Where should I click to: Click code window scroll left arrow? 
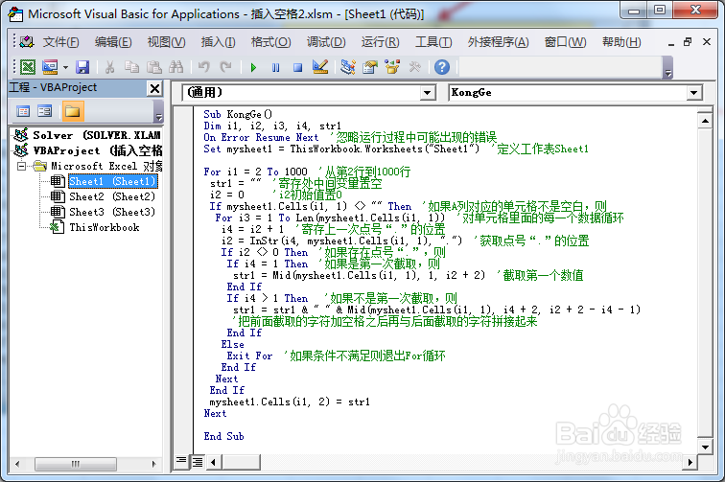[x=213, y=462]
